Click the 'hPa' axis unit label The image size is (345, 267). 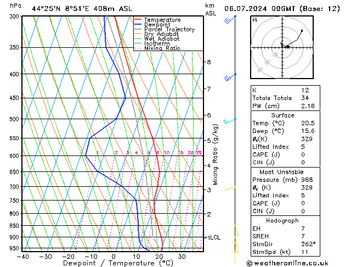tap(15, 5)
